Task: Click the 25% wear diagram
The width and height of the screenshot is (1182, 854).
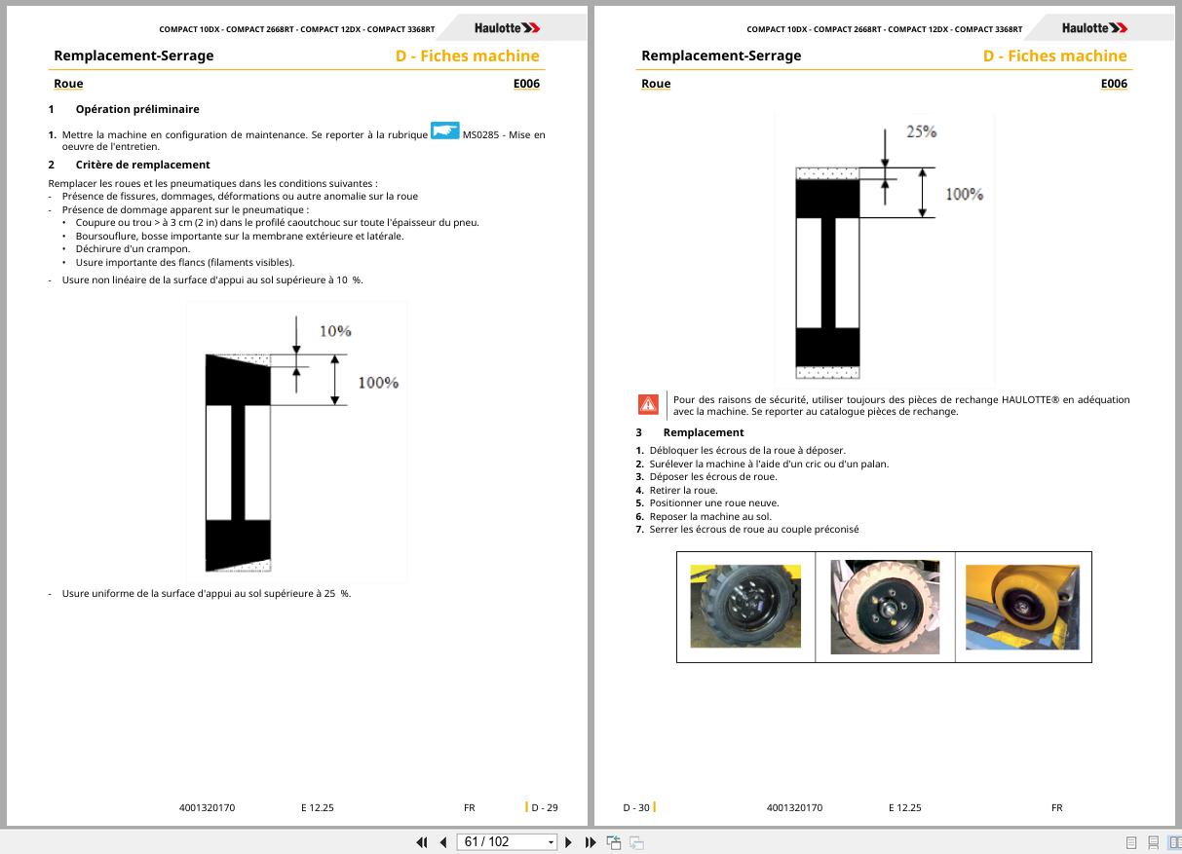Action: point(884,250)
